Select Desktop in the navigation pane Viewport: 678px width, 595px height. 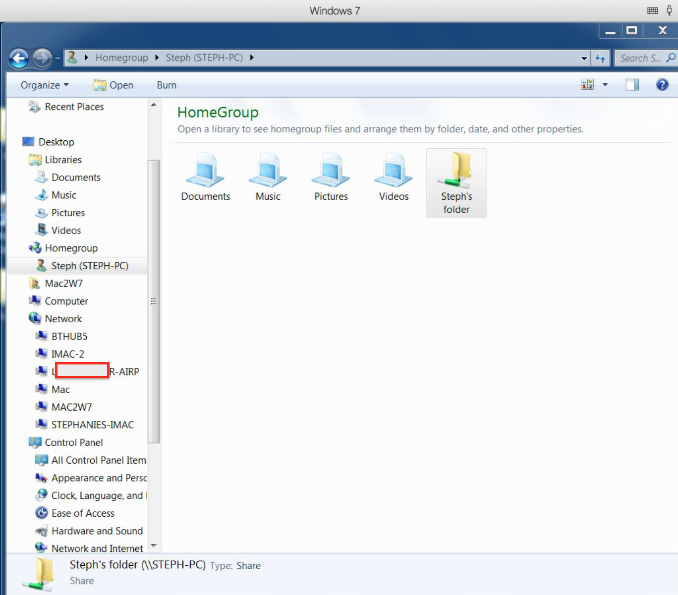point(48,142)
